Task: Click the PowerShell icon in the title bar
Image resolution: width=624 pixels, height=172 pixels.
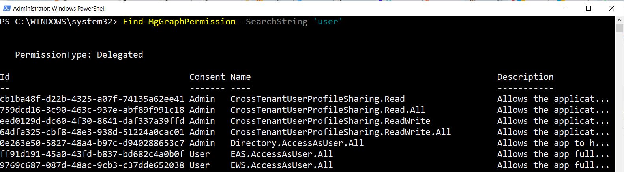Action: (x=6, y=8)
